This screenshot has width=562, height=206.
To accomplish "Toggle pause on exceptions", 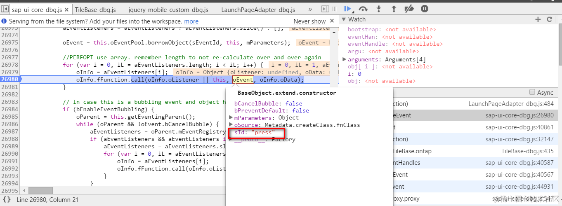I will [x=425, y=9].
